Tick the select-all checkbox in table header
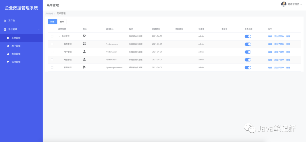 52,29
